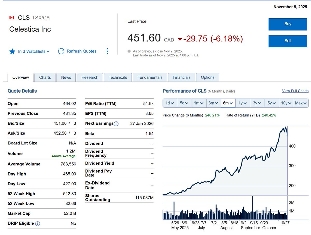This screenshot has width=311, height=235.
Task: Click the Quote Details heading
Action: pyautogui.click(x=22, y=91)
